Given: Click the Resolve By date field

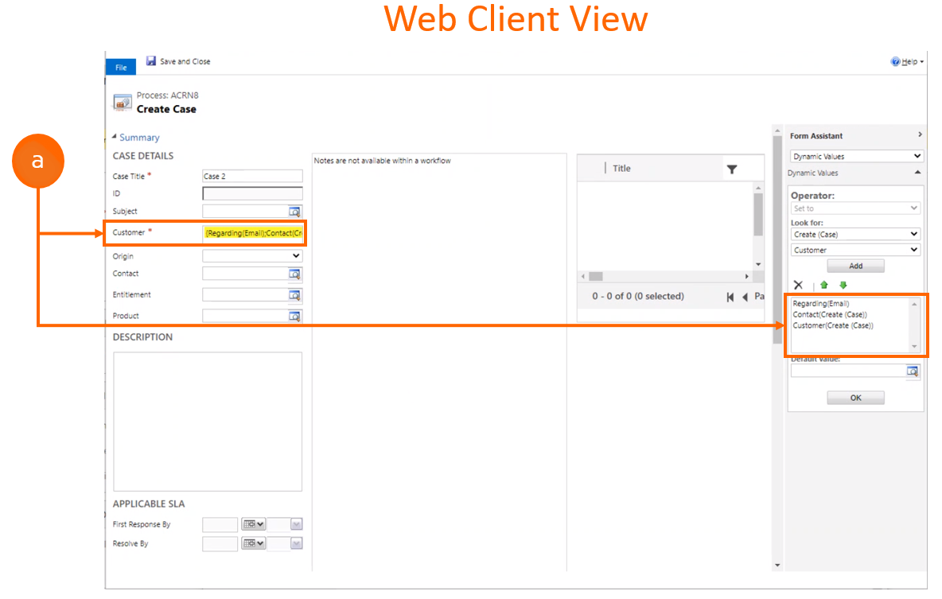Looking at the screenshot, I should click(x=220, y=544).
